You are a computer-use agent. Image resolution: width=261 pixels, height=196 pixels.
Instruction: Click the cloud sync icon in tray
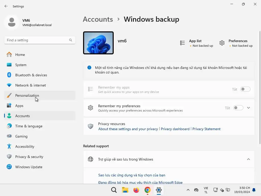point(196,190)
